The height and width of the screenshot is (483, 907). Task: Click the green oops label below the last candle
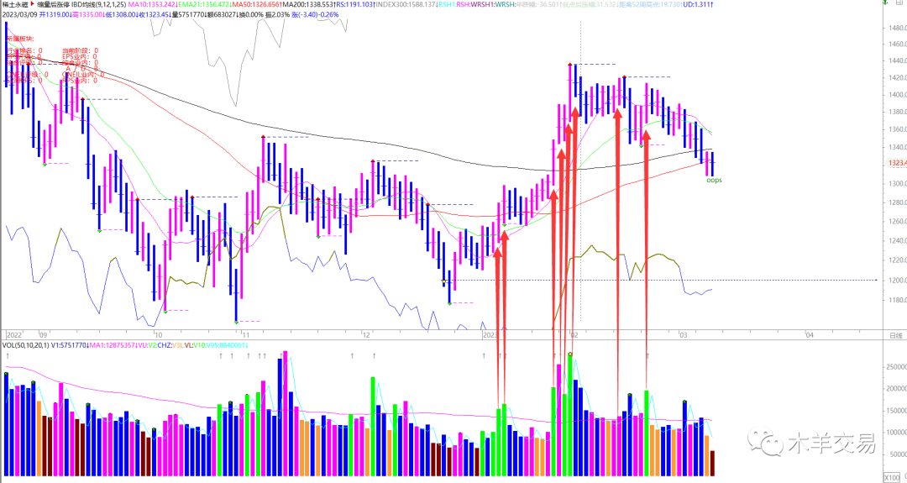(714, 180)
